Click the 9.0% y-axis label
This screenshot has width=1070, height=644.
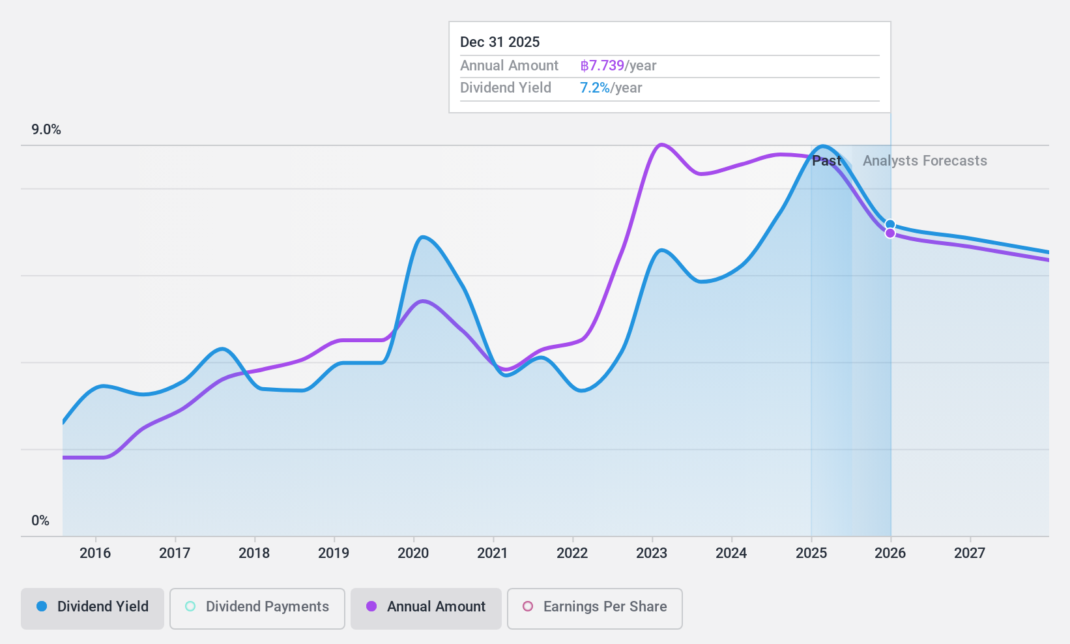coord(46,130)
